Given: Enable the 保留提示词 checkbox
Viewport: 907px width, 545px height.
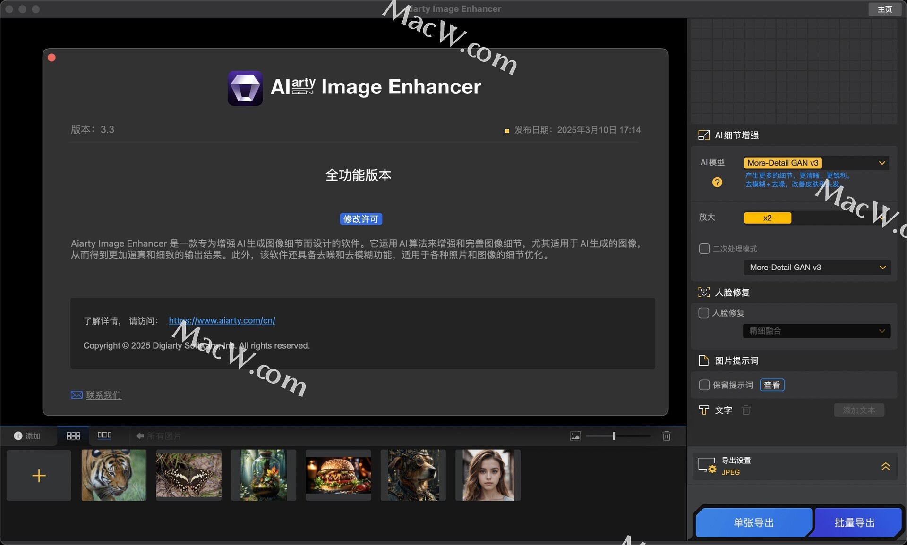Looking at the screenshot, I should point(704,385).
